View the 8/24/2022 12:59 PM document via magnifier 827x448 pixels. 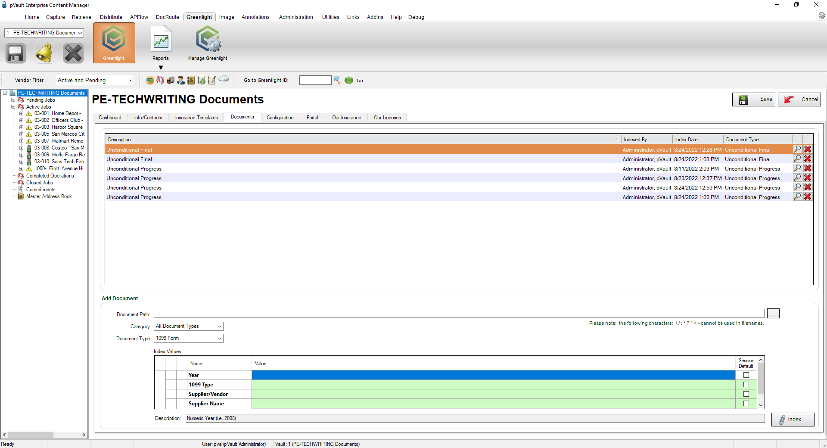[x=798, y=187]
